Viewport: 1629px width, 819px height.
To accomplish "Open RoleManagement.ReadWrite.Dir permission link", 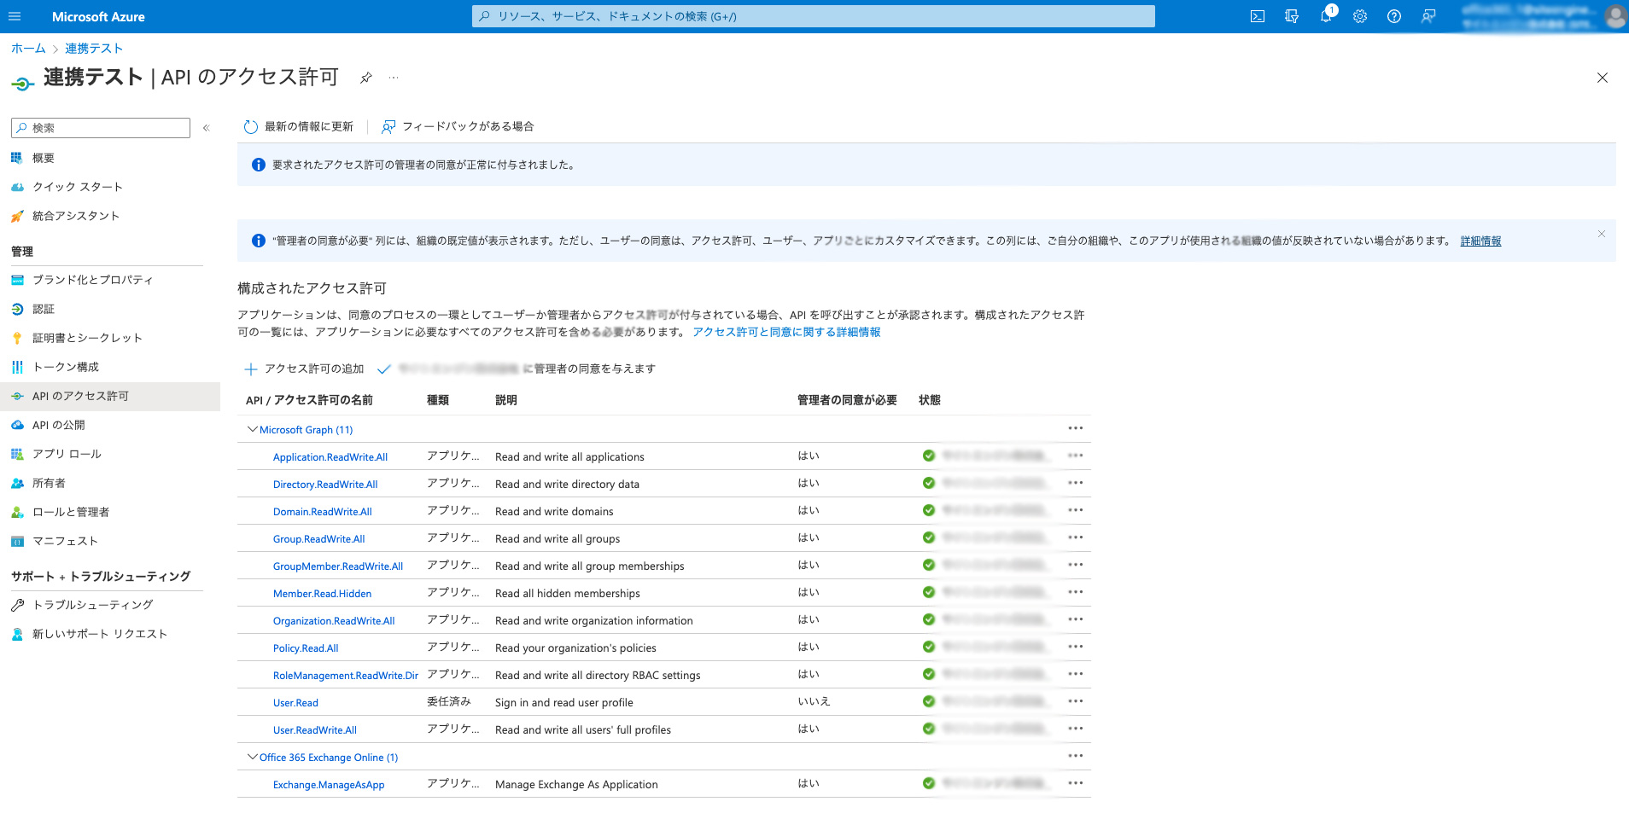I will [346, 676].
